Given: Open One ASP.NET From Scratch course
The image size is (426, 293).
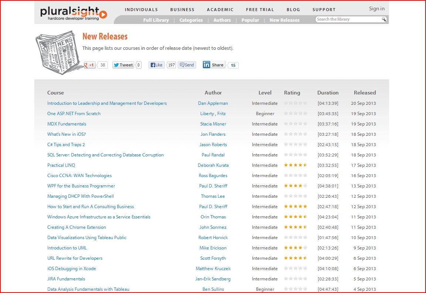Looking at the screenshot, I should (x=74, y=114).
